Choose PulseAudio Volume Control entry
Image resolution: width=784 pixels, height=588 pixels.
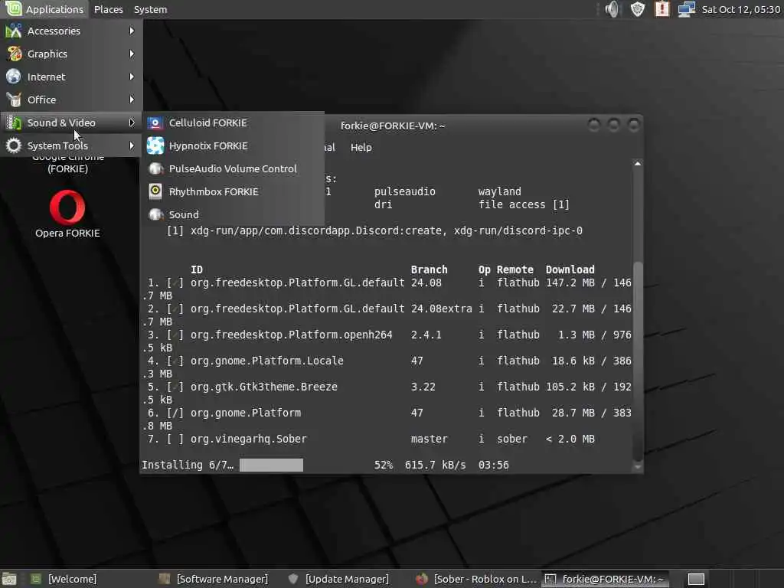[x=233, y=168]
